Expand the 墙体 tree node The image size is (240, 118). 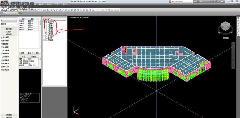point(46,28)
